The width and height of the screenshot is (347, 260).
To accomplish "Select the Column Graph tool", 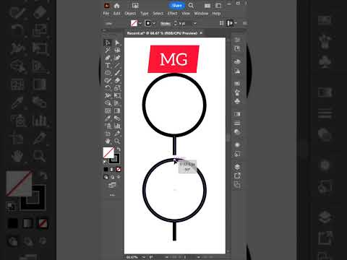I will [117, 126].
